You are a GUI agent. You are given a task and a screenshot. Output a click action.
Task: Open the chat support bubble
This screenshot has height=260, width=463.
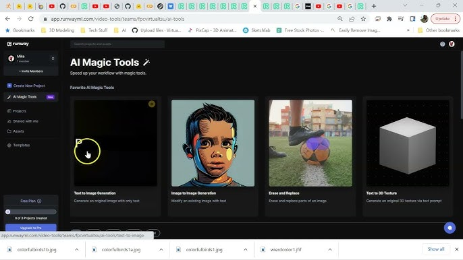click(x=450, y=228)
